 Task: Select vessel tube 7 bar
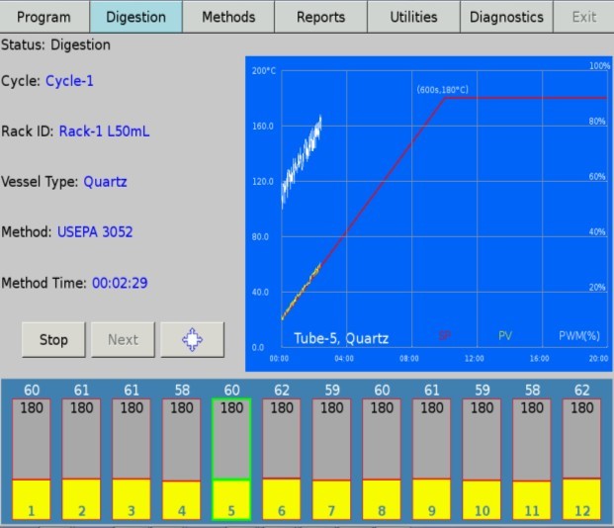pyautogui.click(x=331, y=460)
